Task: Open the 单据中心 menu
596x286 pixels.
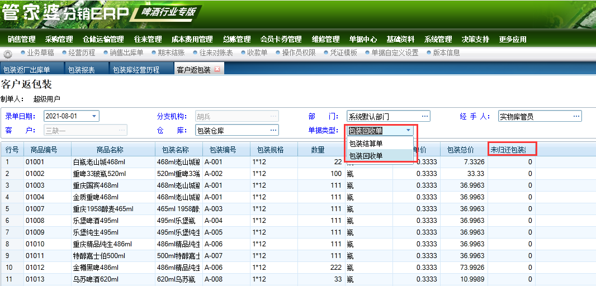Action: pyautogui.click(x=363, y=40)
